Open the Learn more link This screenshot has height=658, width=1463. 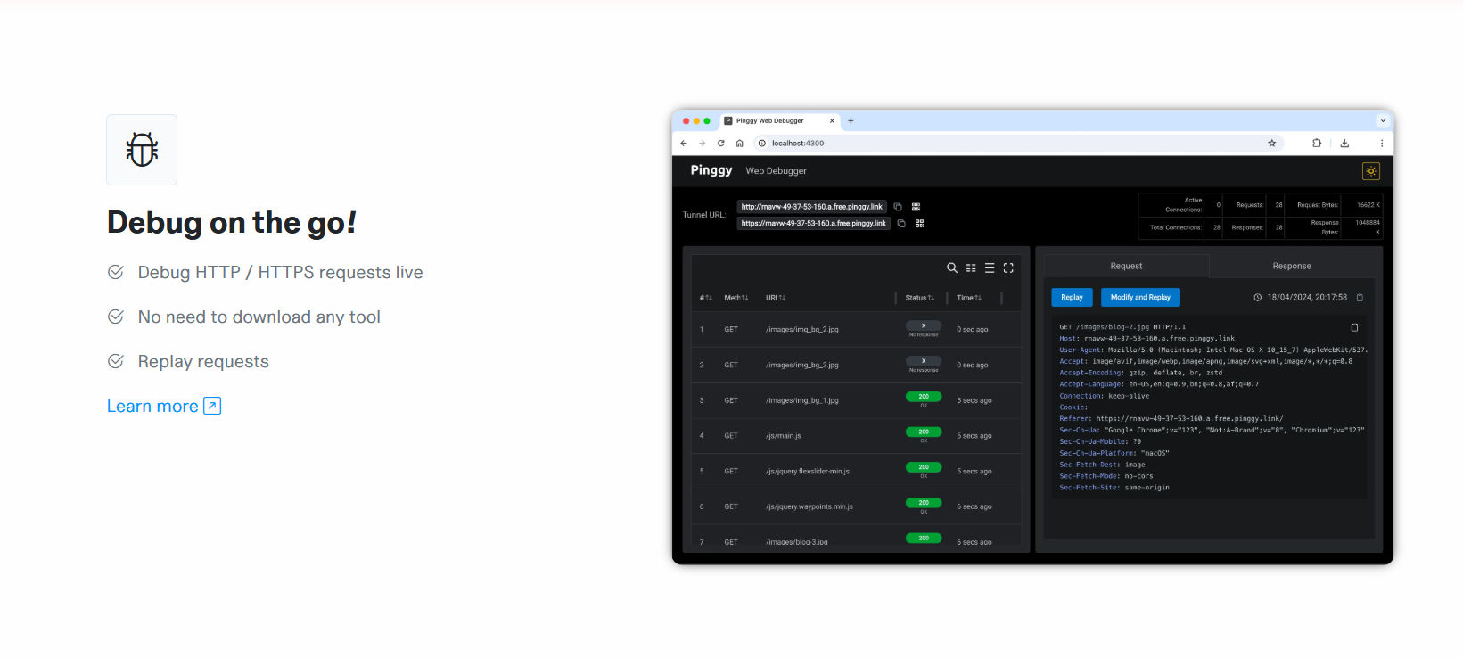click(x=164, y=407)
